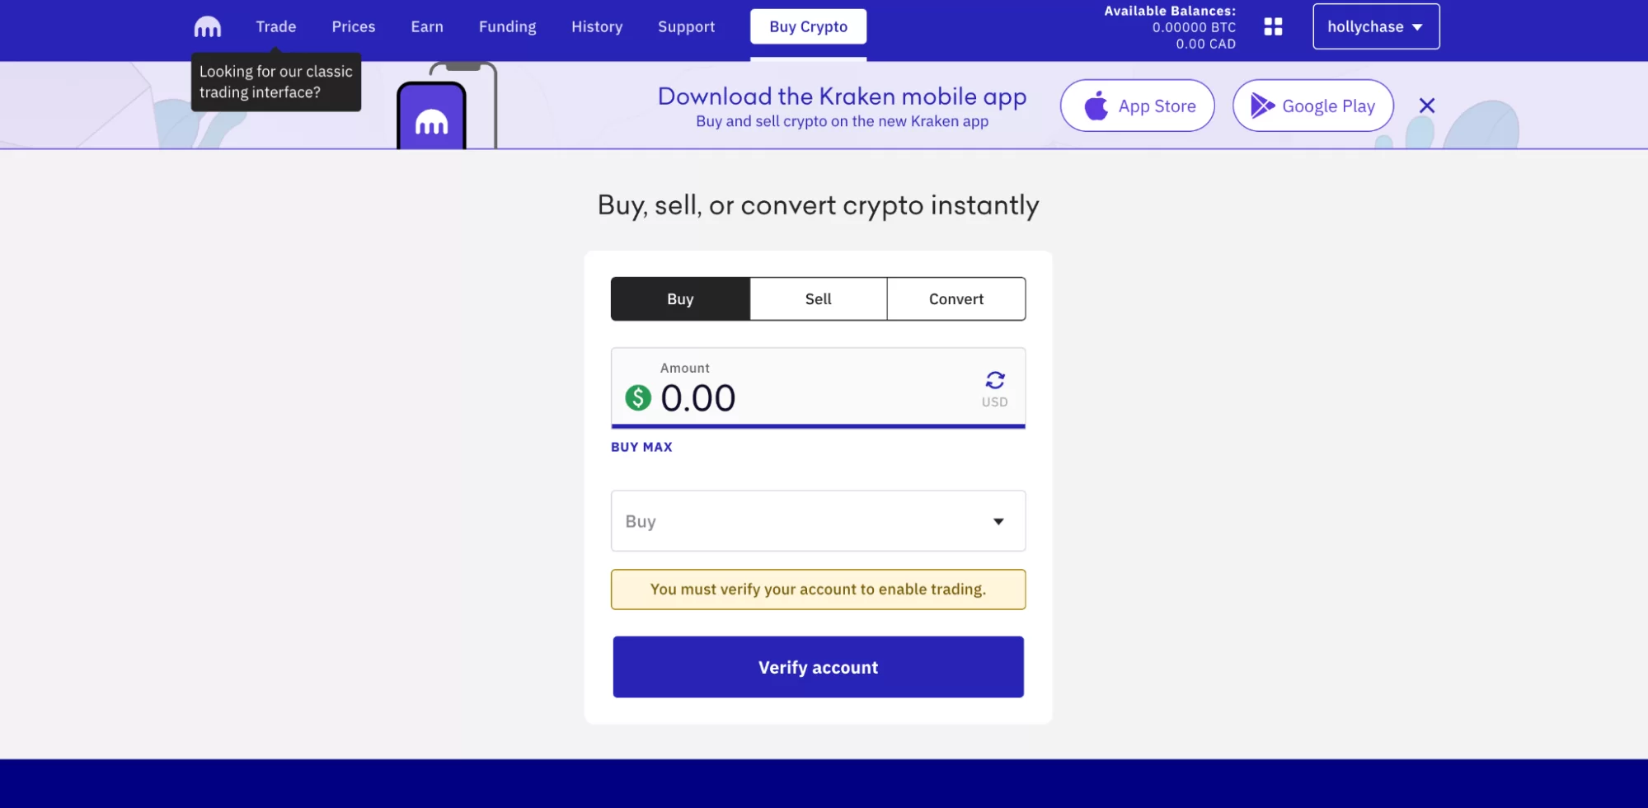1648x808 pixels.
Task: Click the green dollar sign currency icon
Action: pos(638,398)
